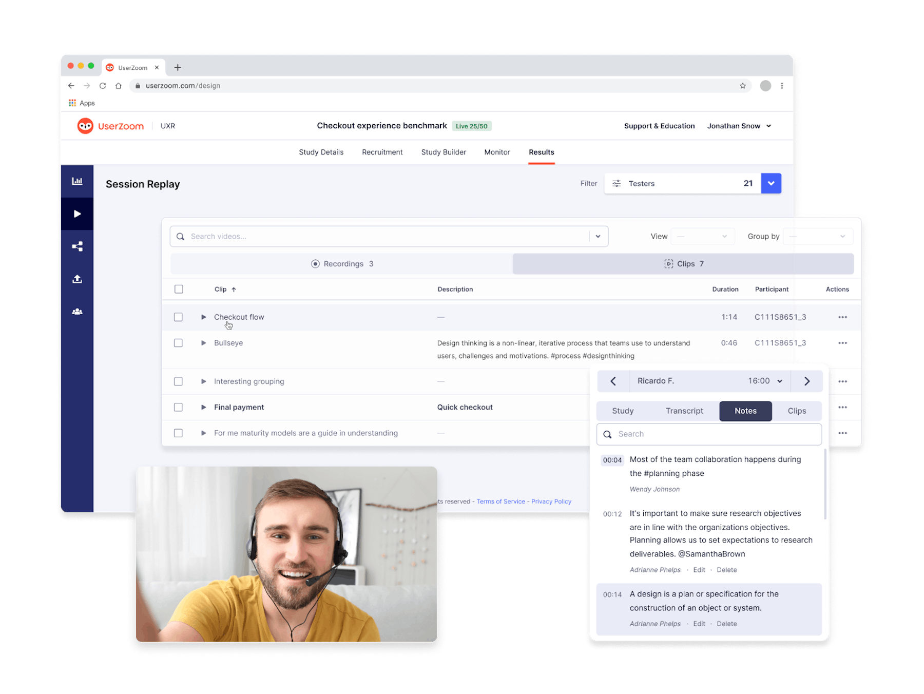Check the maturity models row checkbox
The width and height of the screenshot is (924, 694).
coord(178,433)
